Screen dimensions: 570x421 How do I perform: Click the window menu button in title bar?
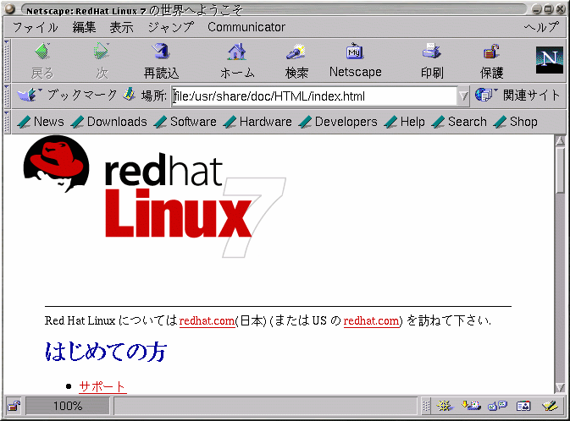tap(10, 8)
